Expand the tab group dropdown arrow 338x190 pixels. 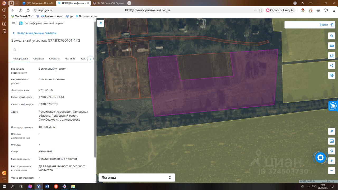coord(17,3)
